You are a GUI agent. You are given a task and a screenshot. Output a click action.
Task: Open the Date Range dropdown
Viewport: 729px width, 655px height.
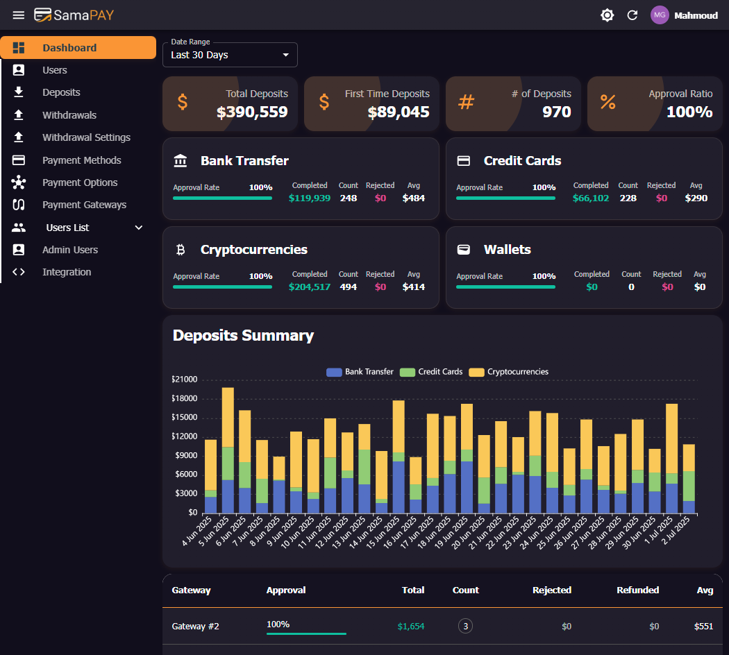tap(230, 55)
